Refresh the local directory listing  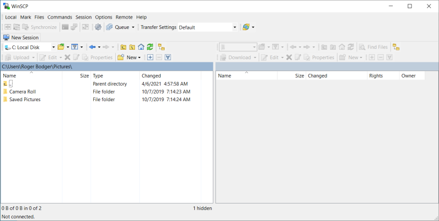150,47
